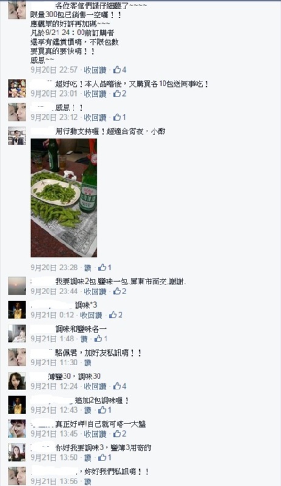
Task: Click thumbs-up icon on 12:24 comment
Action: 117,386
